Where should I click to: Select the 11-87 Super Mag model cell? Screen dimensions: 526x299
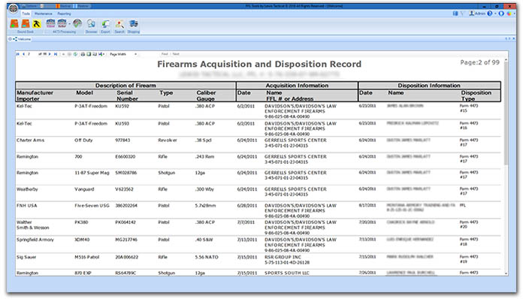pyautogui.click(x=92, y=173)
